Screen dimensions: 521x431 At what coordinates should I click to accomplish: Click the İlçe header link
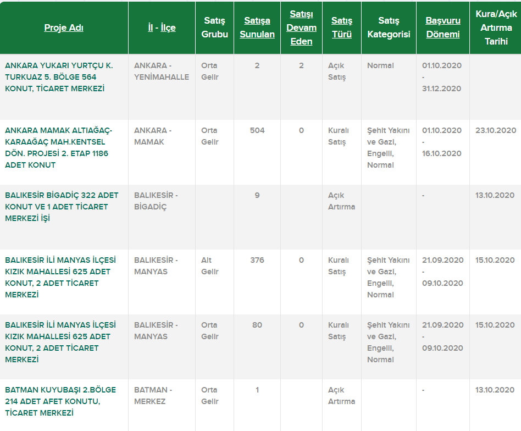tap(168, 27)
